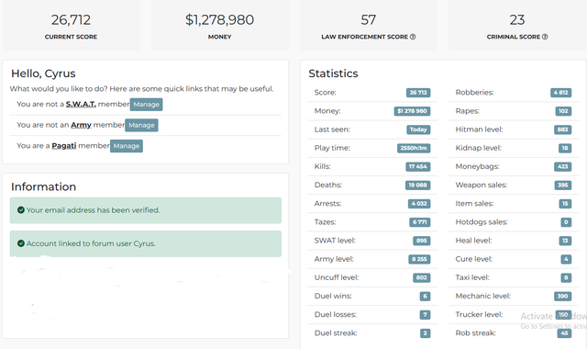Click Manage button for Pagati membership
The width and height of the screenshot is (587, 349).
click(127, 146)
